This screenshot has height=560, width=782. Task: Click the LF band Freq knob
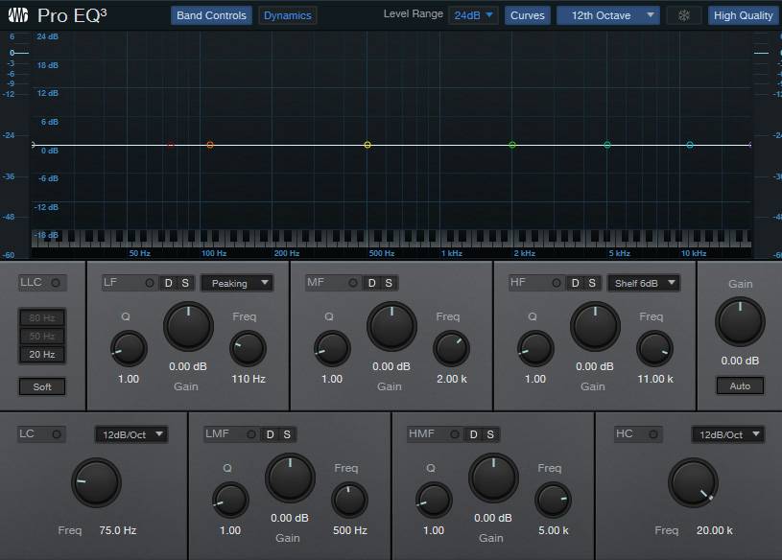pyautogui.click(x=248, y=348)
